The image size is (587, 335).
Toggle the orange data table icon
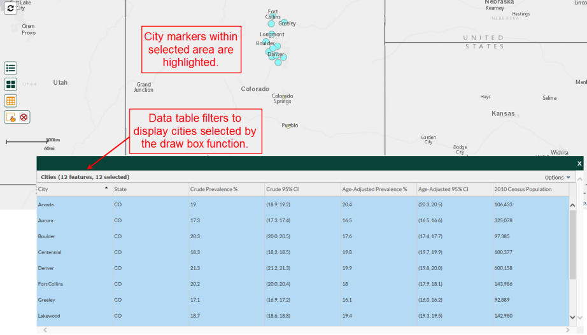point(11,101)
